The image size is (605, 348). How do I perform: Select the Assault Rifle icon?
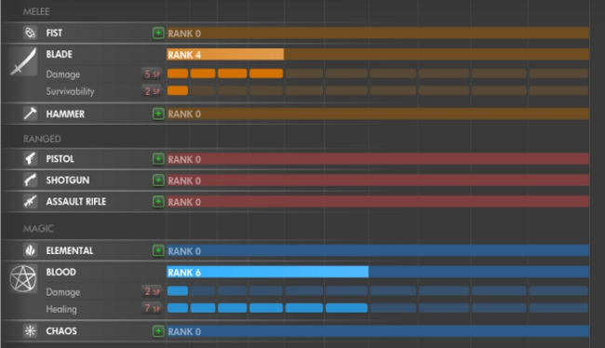tap(30, 201)
